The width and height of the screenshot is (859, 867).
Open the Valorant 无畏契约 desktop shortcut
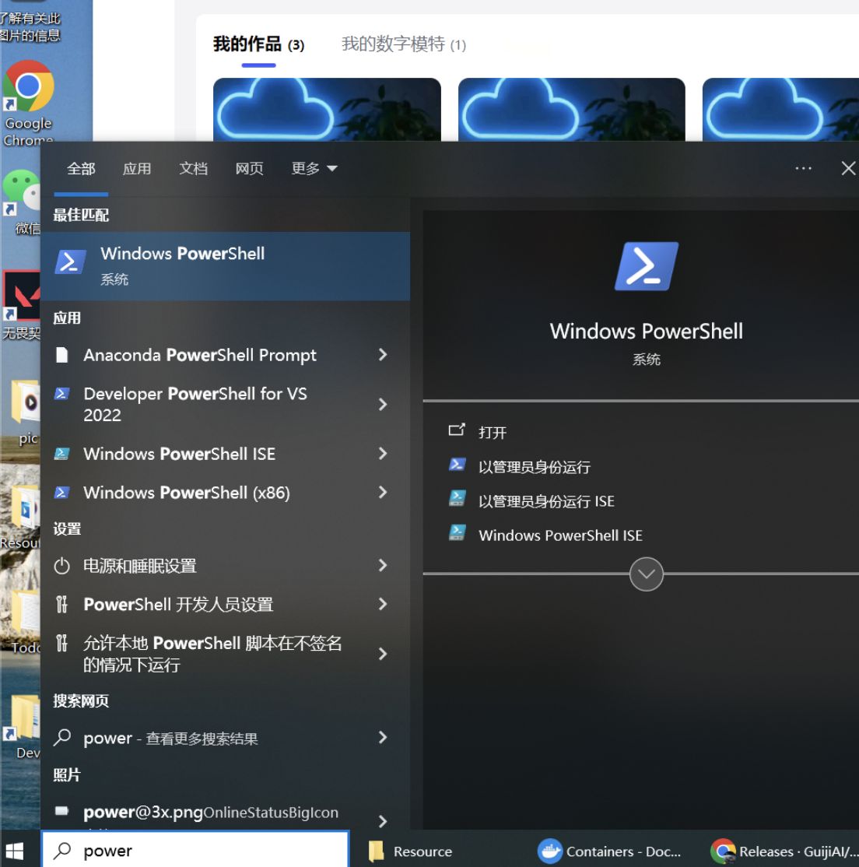[21, 305]
